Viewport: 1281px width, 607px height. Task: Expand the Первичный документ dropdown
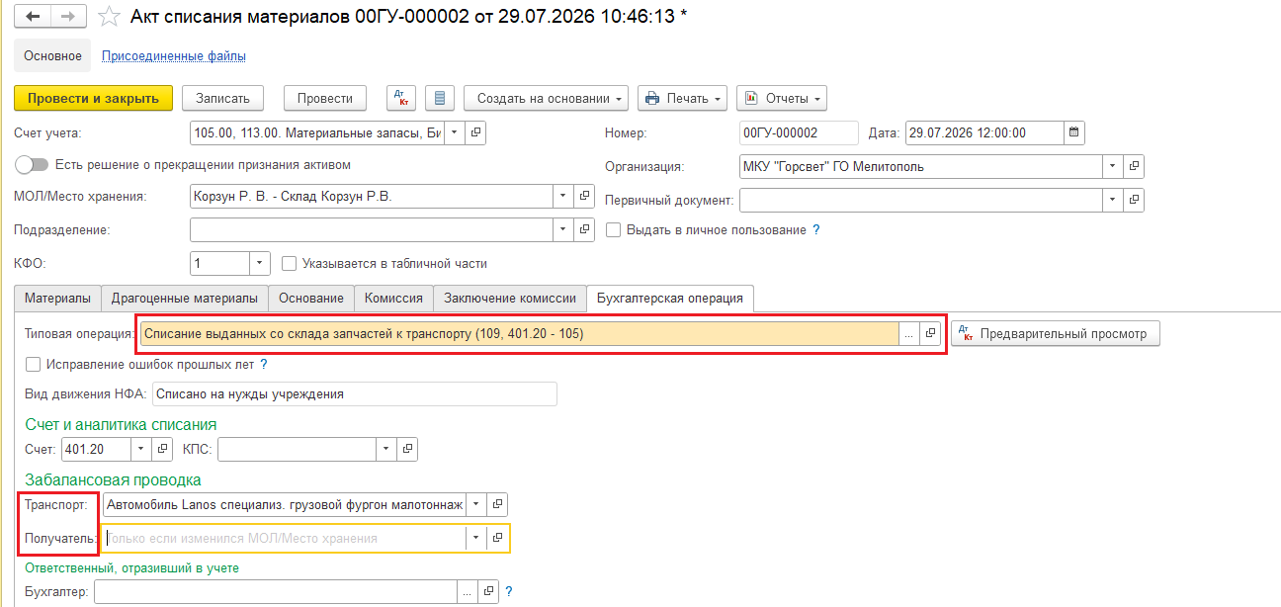(1113, 200)
